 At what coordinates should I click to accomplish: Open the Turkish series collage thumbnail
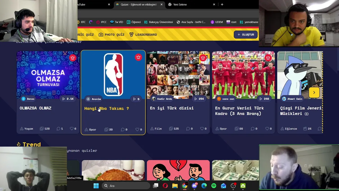pyautogui.click(x=178, y=75)
